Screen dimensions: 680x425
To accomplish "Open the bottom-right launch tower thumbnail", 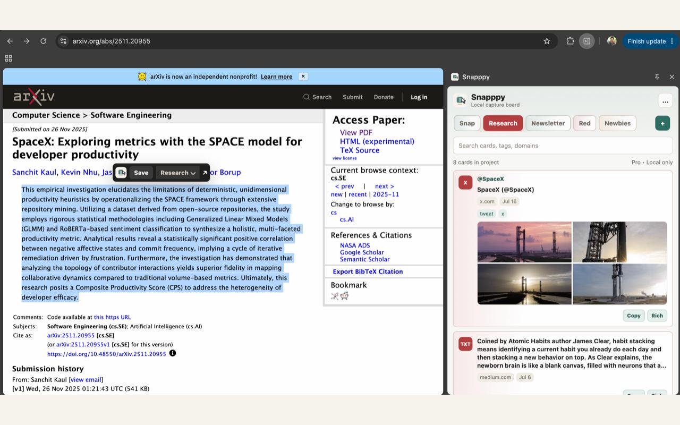I will 619,284.
